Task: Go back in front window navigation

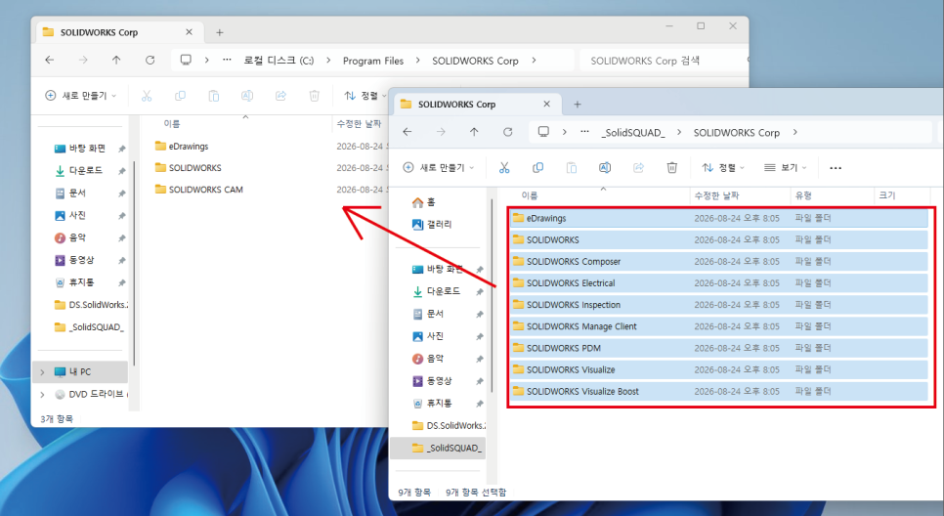Action: pyautogui.click(x=408, y=132)
